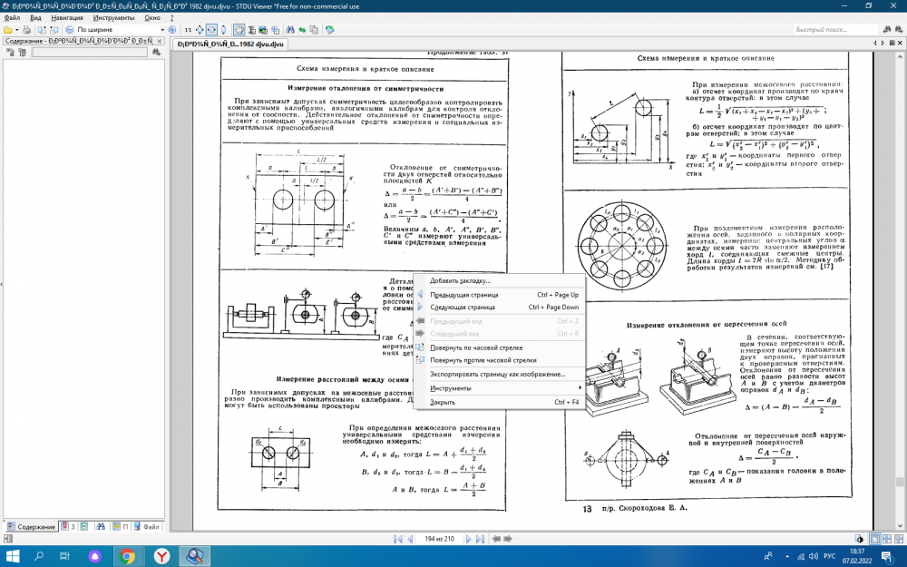Image resolution: width=907 pixels, height=567 pixels.
Task: Jump to the last page of document
Action: [479, 539]
